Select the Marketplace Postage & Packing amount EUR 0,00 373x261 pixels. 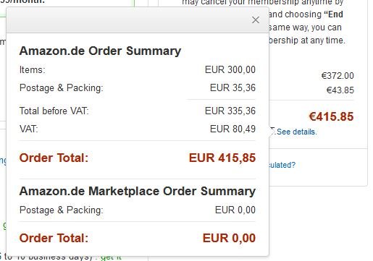[x=235, y=210]
